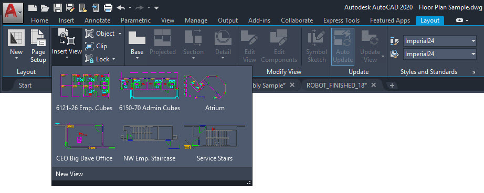The height and width of the screenshot is (193, 484).
Task: Open the Parametric ribbon tab
Action: (136, 20)
